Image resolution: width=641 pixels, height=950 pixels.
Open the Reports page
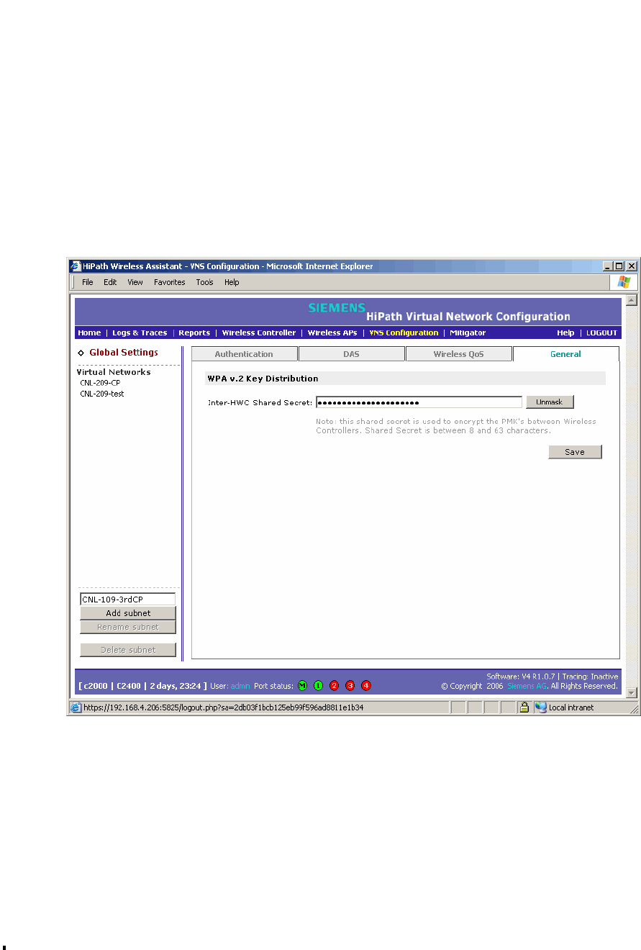click(194, 333)
